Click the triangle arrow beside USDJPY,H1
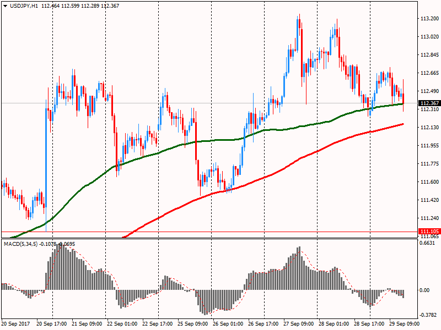Image resolution: width=441 pixels, height=330 pixels. coord(5,5)
